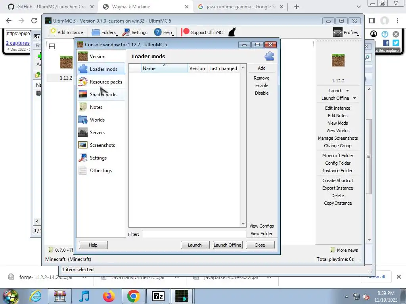Image resolution: width=406 pixels, height=304 pixels.
Task: Click the system clock in the taskbar
Action: tap(386, 296)
